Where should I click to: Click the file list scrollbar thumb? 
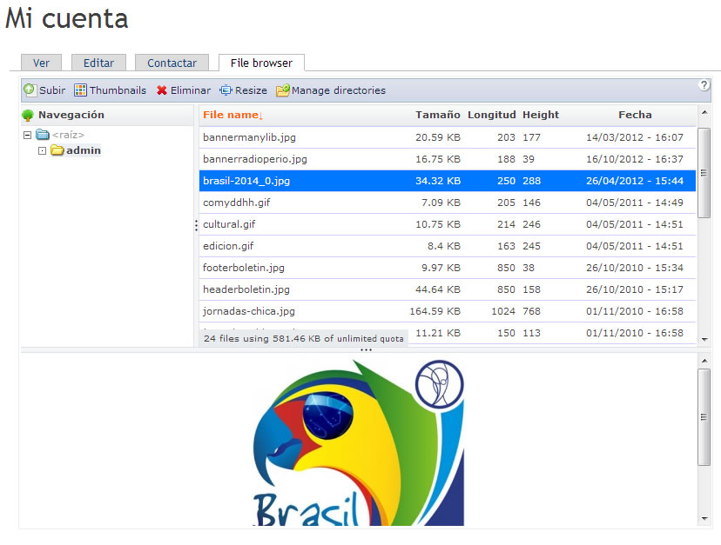click(704, 173)
